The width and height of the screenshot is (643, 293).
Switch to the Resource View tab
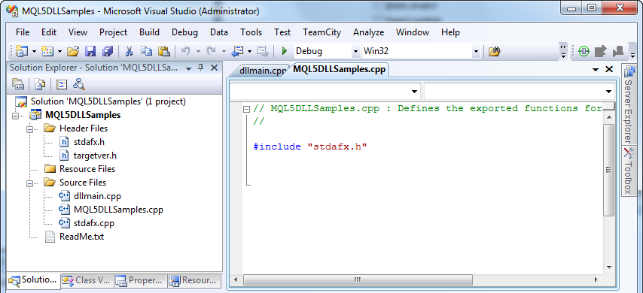[194, 280]
